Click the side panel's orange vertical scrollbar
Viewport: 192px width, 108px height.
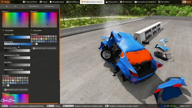click(x=59, y=44)
